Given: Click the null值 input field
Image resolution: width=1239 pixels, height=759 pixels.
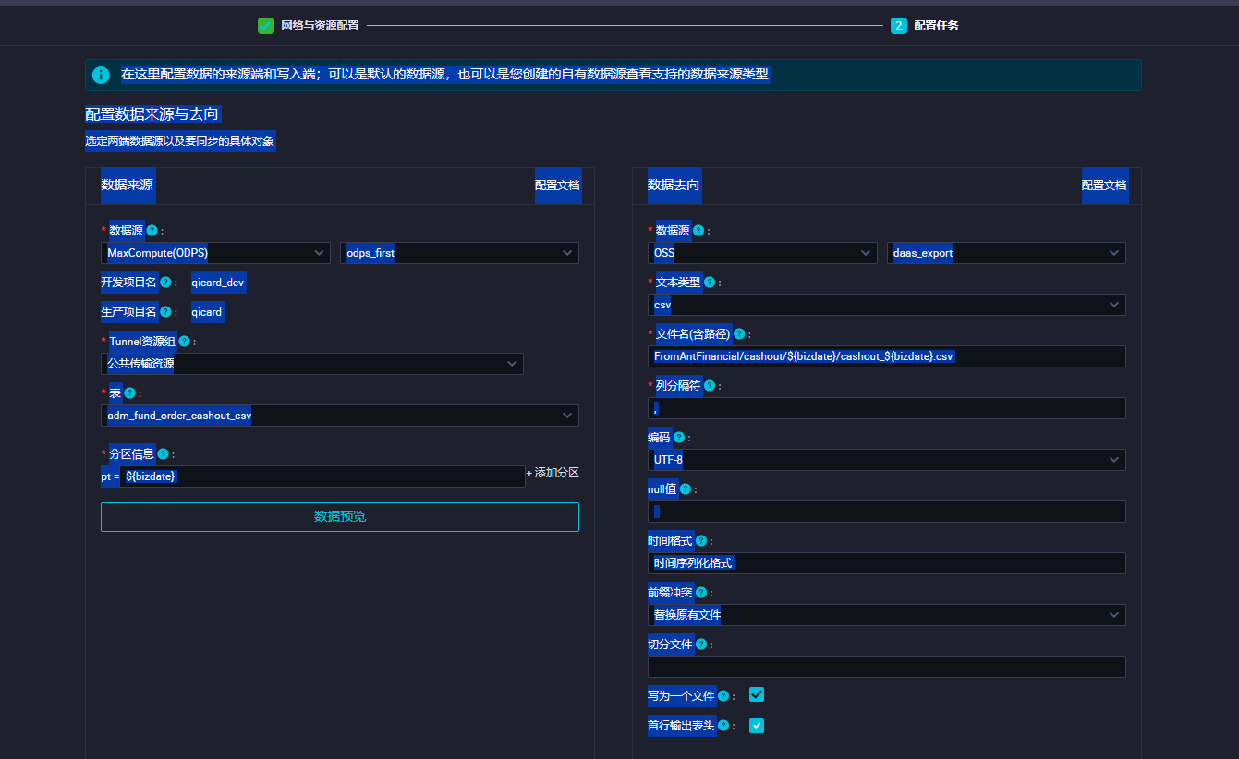Looking at the screenshot, I should [887, 512].
